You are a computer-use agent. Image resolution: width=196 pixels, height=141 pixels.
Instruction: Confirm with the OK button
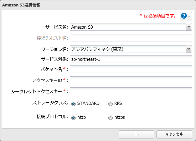[136, 134]
